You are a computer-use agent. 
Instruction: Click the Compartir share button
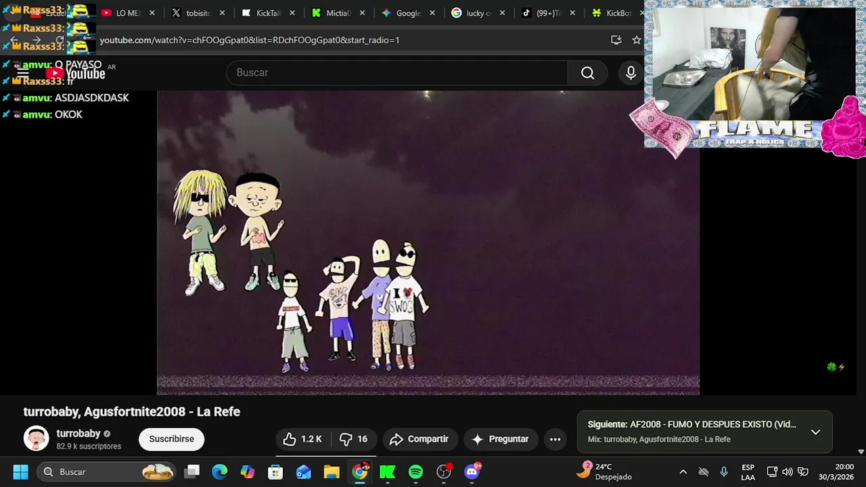(420, 439)
